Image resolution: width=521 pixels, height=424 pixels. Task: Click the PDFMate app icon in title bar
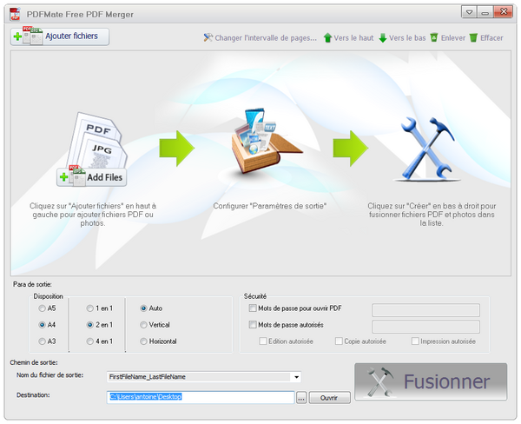pos(15,14)
